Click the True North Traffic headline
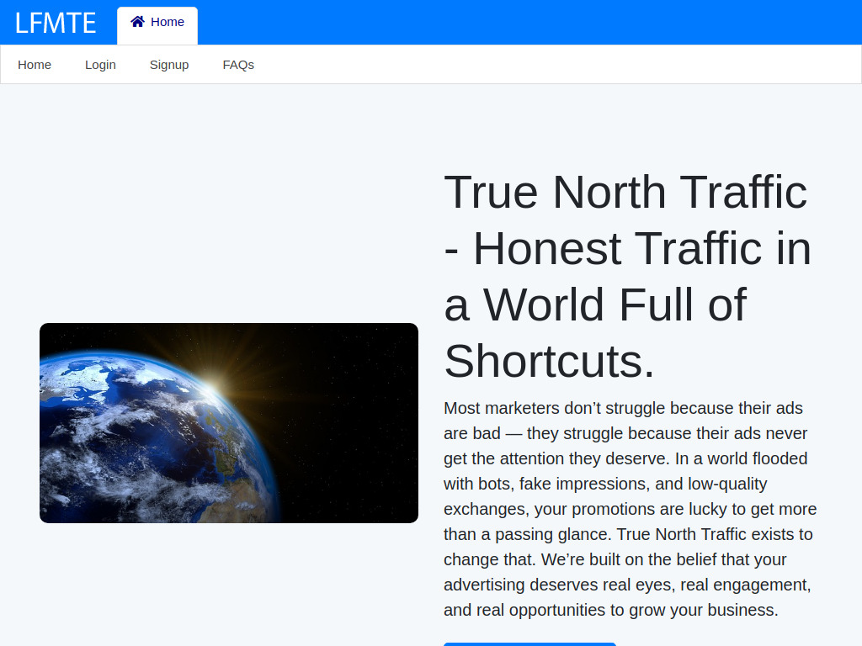The width and height of the screenshot is (862, 646). tap(627, 277)
